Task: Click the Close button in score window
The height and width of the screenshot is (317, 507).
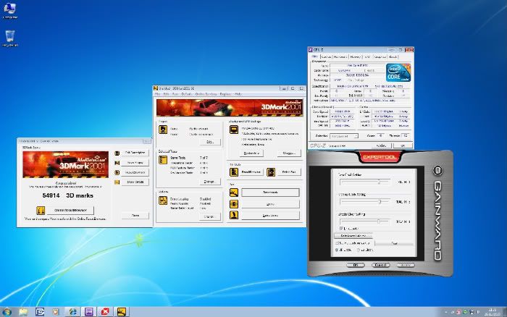Action: (x=135, y=216)
